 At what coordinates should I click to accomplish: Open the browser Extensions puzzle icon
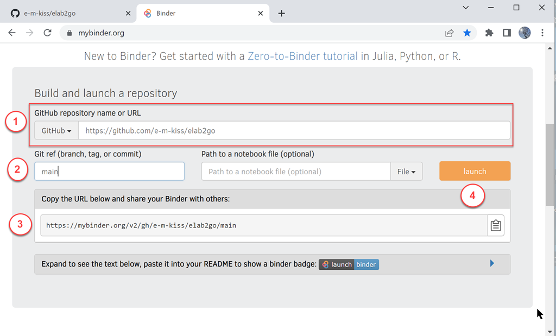pyautogui.click(x=488, y=33)
